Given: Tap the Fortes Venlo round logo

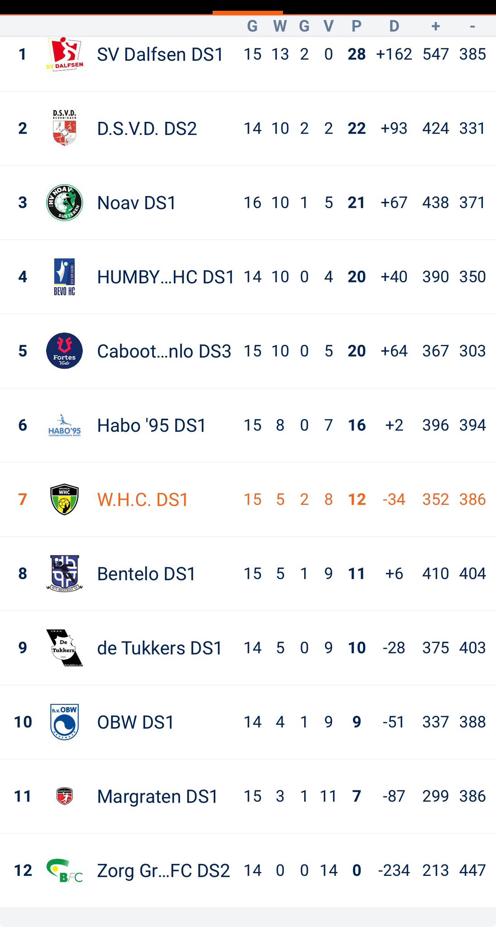Looking at the screenshot, I should tap(65, 351).
